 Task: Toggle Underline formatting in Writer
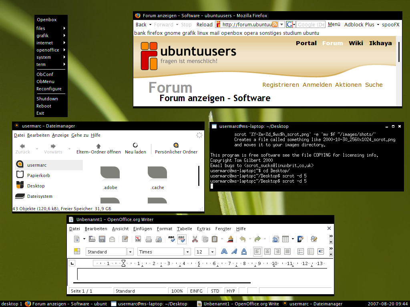coord(244,251)
